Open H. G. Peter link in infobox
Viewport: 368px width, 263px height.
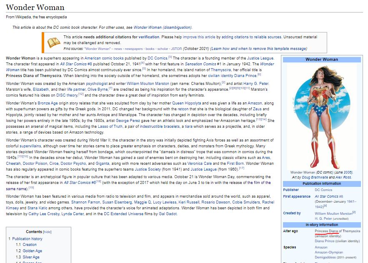click(x=323, y=218)
